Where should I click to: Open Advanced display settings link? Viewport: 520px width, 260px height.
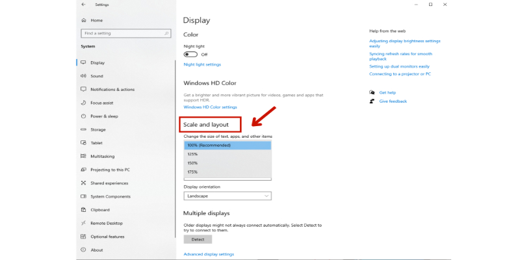[x=209, y=254]
